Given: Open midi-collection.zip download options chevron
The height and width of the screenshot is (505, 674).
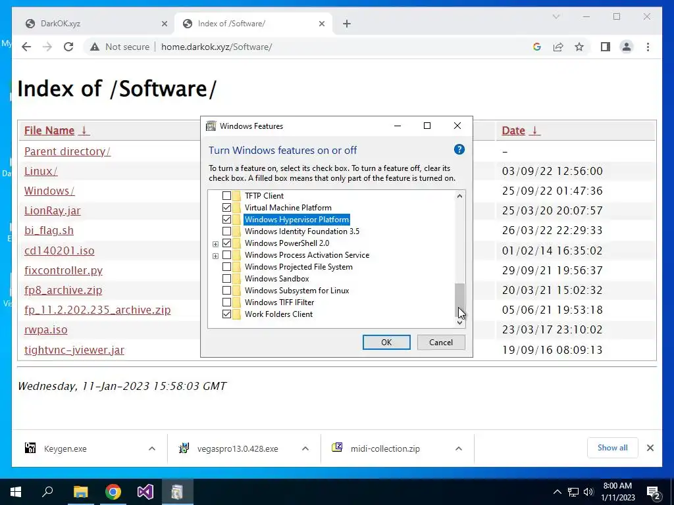Looking at the screenshot, I should [x=459, y=448].
